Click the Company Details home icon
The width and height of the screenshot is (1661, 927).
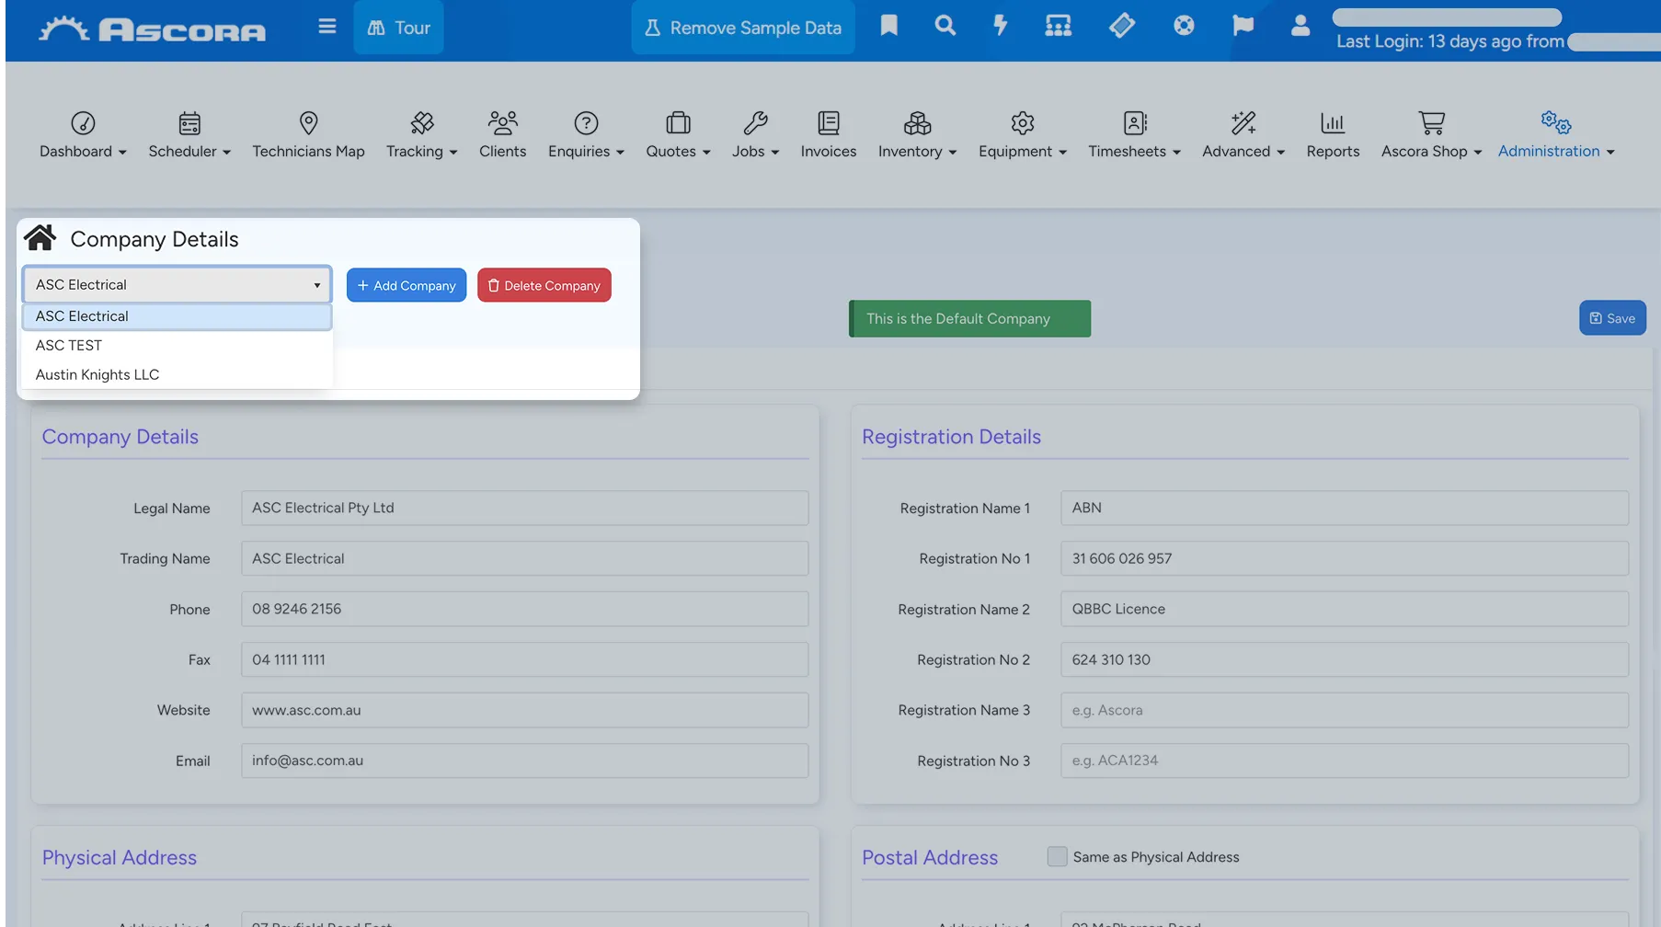40,237
